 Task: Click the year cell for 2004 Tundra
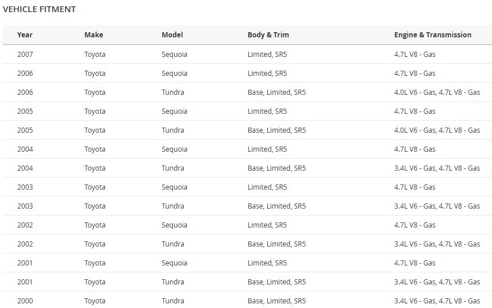point(25,168)
